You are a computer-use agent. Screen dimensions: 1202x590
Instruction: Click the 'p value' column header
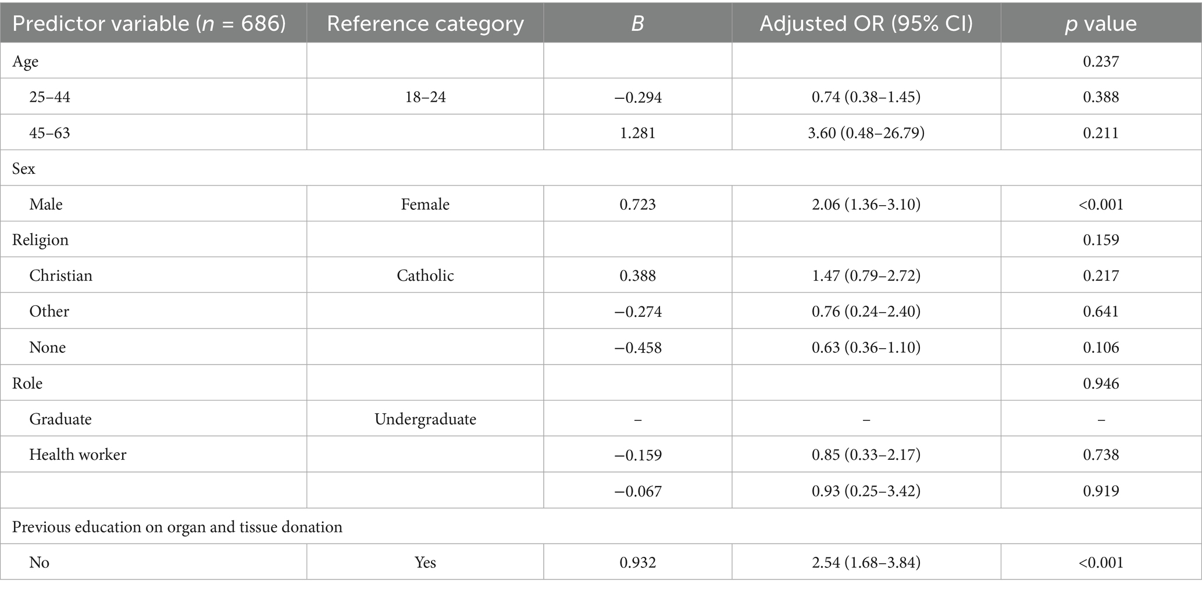pos(1101,24)
